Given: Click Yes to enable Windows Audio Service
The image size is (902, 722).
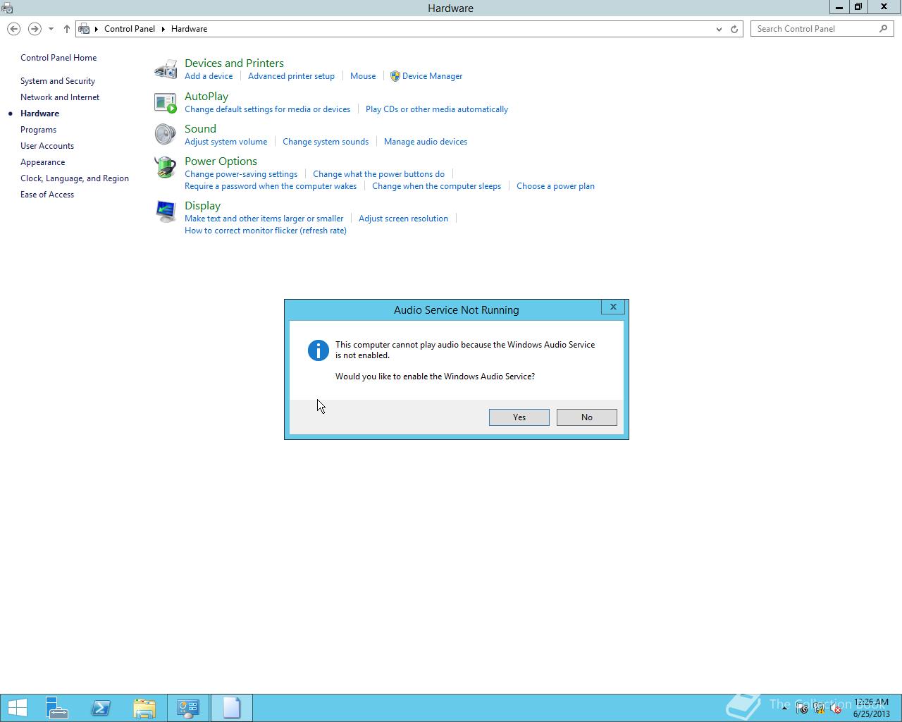Looking at the screenshot, I should click(519, 417).
